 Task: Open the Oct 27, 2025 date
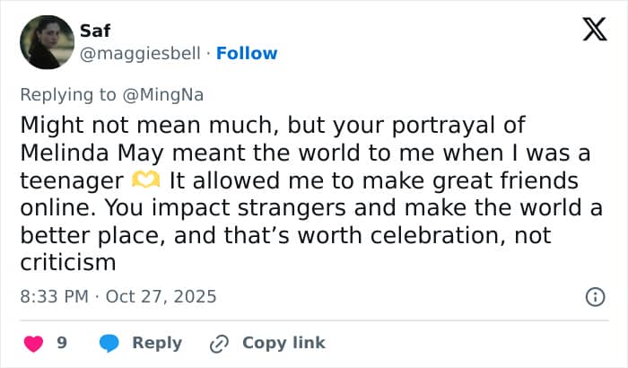point(161,295)
